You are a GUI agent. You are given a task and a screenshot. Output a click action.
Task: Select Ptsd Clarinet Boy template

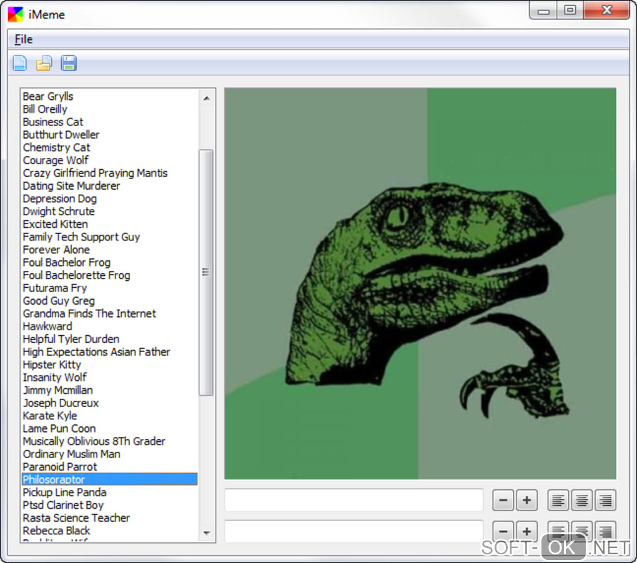(109, 505)
